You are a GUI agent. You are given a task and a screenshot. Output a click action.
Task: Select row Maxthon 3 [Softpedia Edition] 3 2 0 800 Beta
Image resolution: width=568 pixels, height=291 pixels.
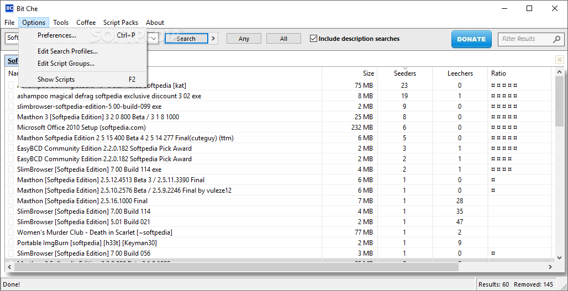coord(280,117)
